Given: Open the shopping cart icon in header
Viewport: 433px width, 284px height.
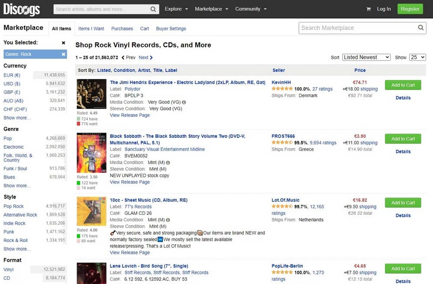Looking at the screenshot, I should click(x=368, y=9).
